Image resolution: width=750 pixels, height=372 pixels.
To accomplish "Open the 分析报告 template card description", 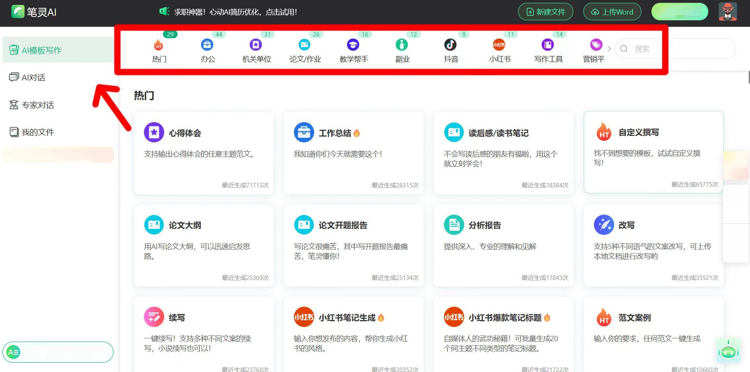I will point(490,246).
